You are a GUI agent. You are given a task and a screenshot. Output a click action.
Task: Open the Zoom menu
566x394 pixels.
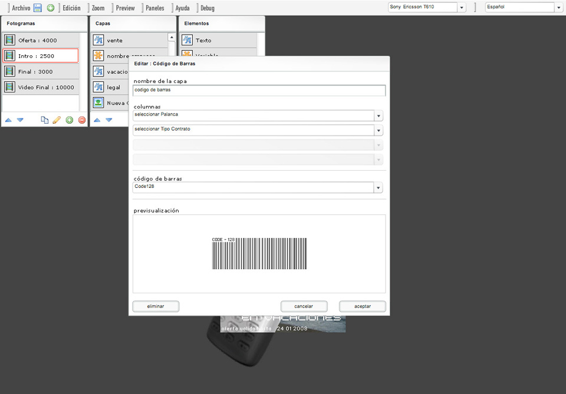click(98, 8)
